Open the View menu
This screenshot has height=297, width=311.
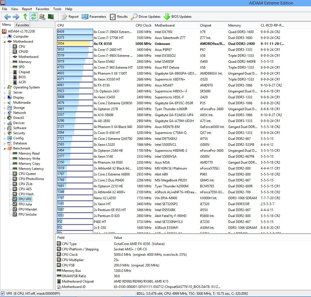point(14,9)
